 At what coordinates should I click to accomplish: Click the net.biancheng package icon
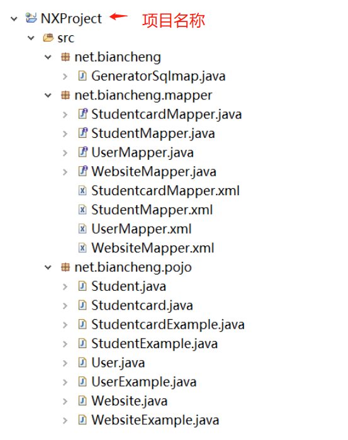coord(65,57)
